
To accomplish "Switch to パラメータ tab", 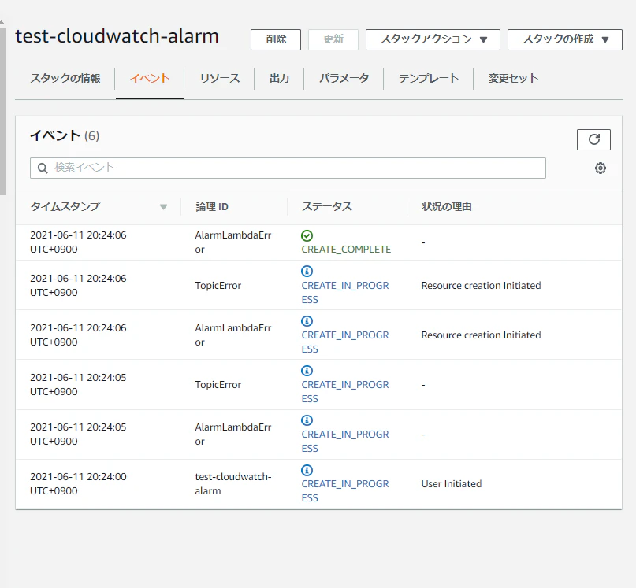I will point(344,78).
